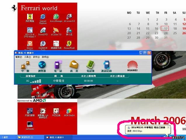Select the Mobuy desktop shortcut icon
The width and height of the screenshot is (186, 140).
point(30,45)
